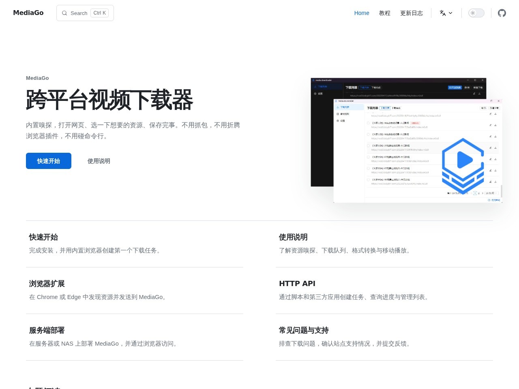519x389 pixels.
Task: Toggle the light/dark theme switch
Action: [476, 13]
